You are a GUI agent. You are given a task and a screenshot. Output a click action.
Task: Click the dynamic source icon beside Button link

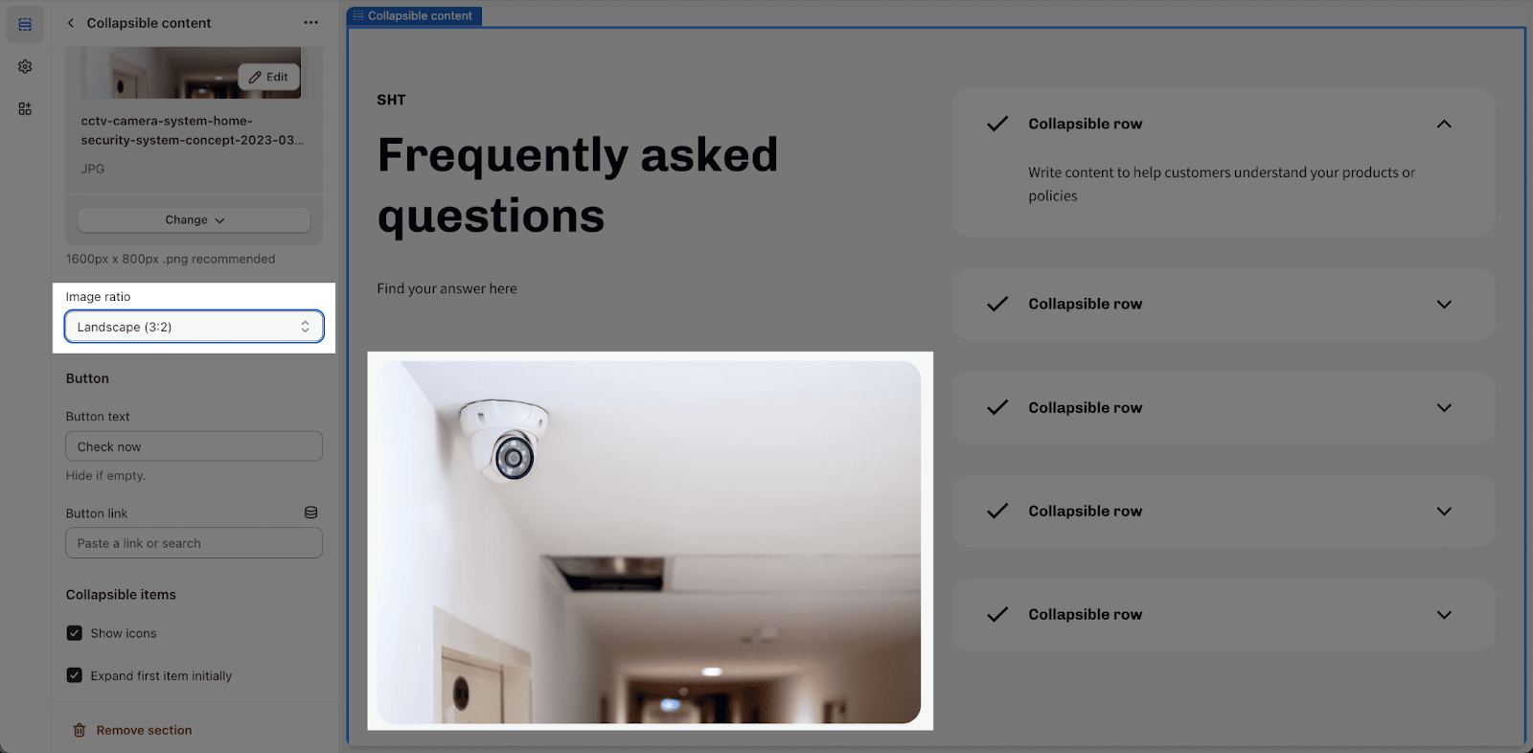pyautogui.click(x=310, y=513)
